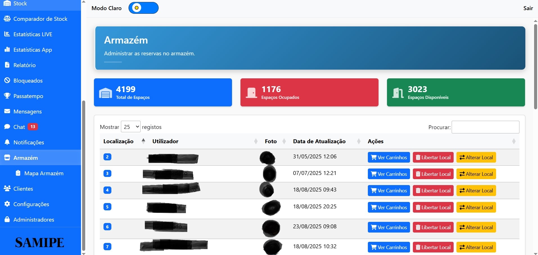Click the trophy icon next to Passatempo

(x=7, y=96)
